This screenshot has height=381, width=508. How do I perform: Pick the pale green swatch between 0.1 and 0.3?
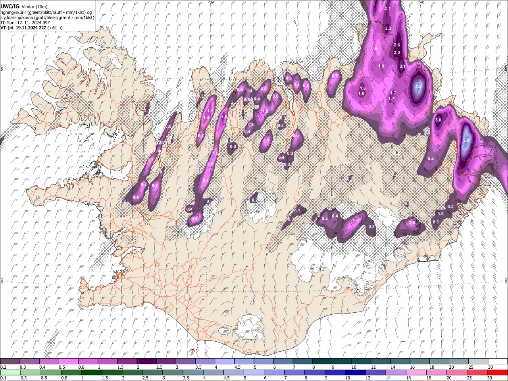coord(10,372)
